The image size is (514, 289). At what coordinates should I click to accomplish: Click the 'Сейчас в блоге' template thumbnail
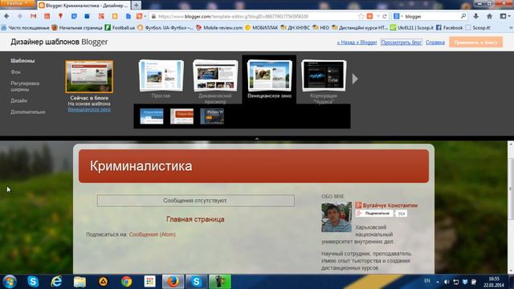(89, 77)
